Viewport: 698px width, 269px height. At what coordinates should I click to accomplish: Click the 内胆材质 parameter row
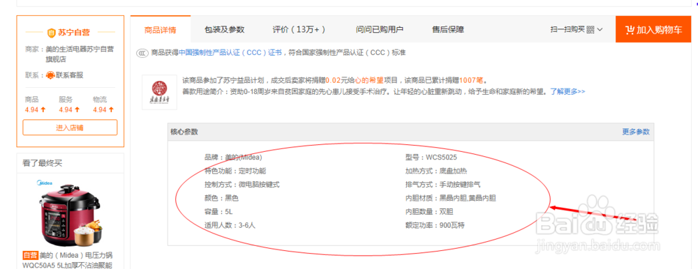pyautogui.click(x=450, y=198)
